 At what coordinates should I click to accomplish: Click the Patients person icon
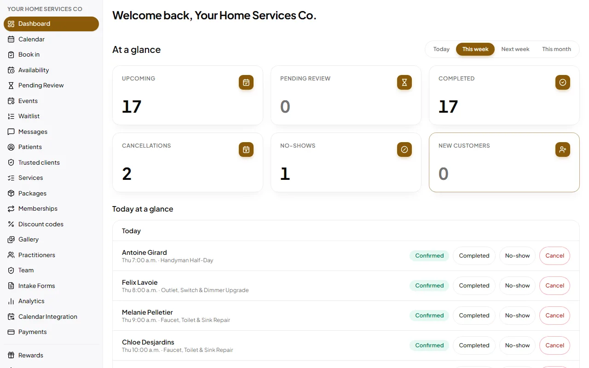(x=11, y=147)
